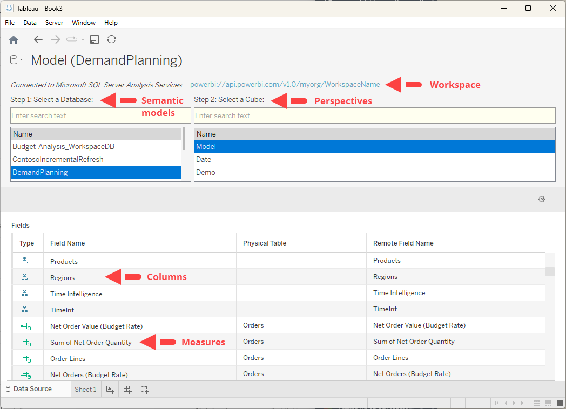Create a new story using its icon
This screenshot has width=566, height=409.
(144, 389)
